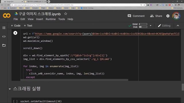Image resolution: width=184 pixels, height=103 pixels.
Task: Open the Other bookmarks folder
Action: point(177,8)
